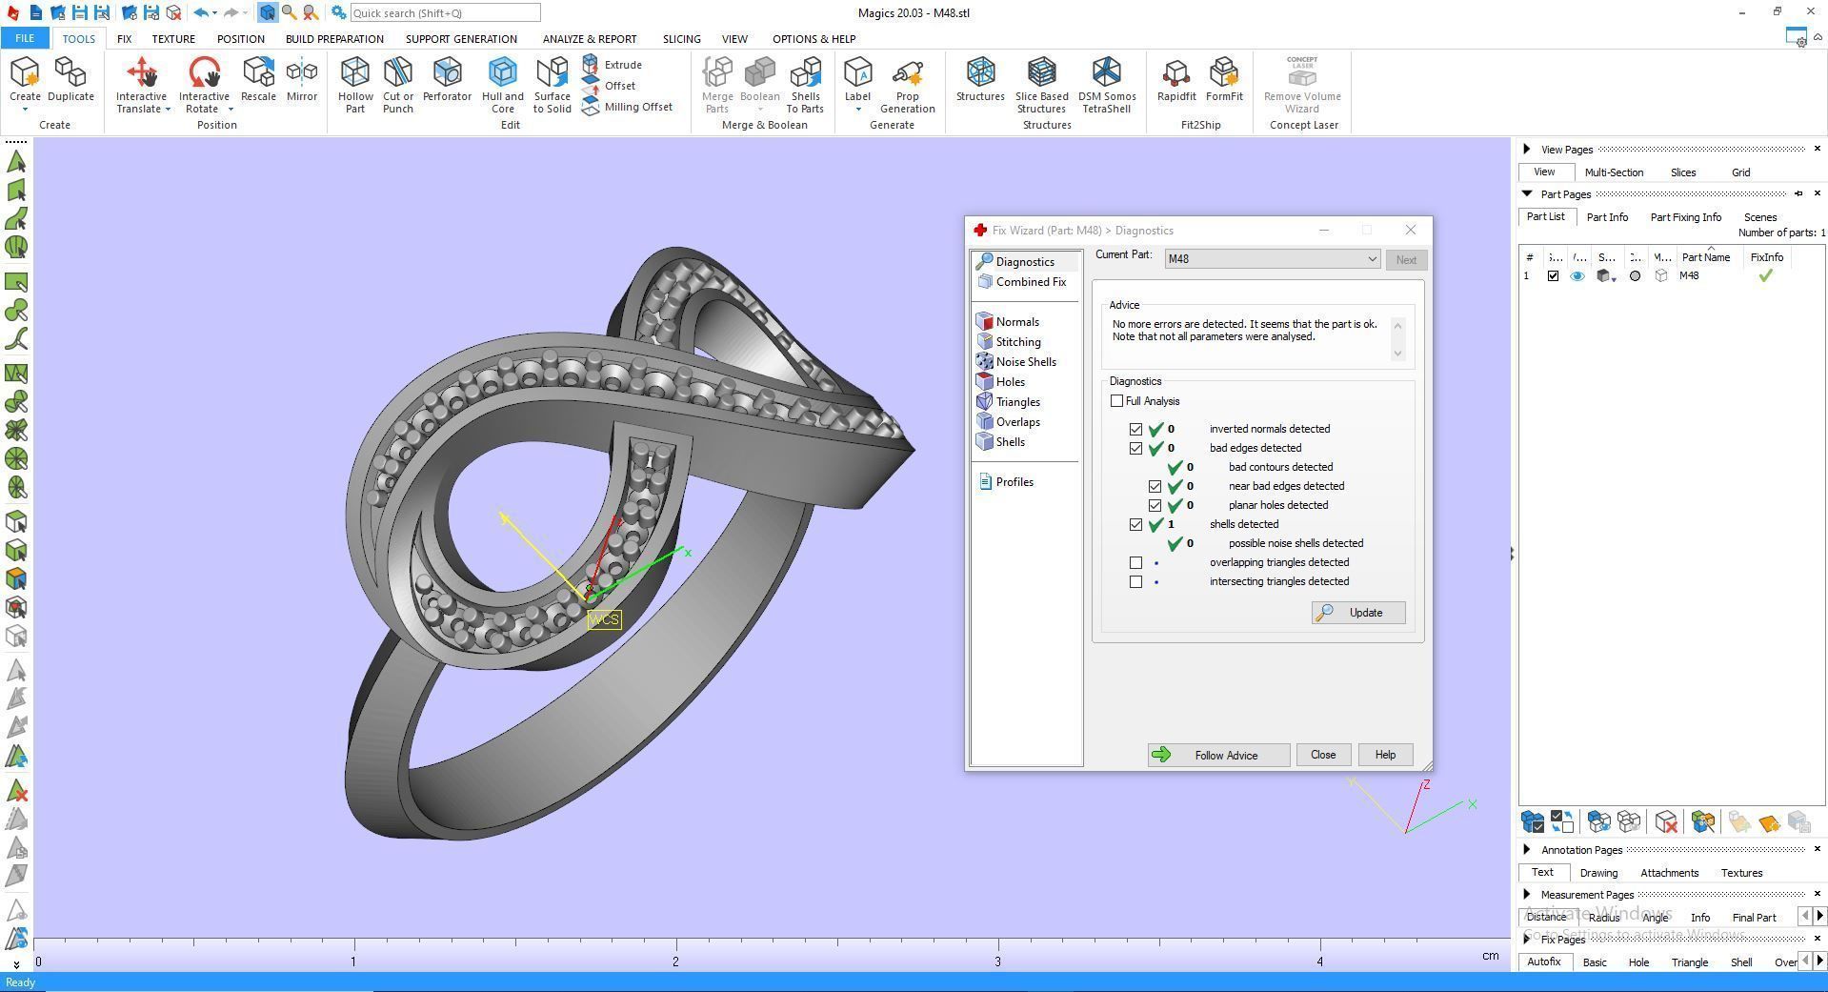Screen dimensions: 1828x992
Task: Expand the Measurement Pages panel
Action: click(1527, 894)
